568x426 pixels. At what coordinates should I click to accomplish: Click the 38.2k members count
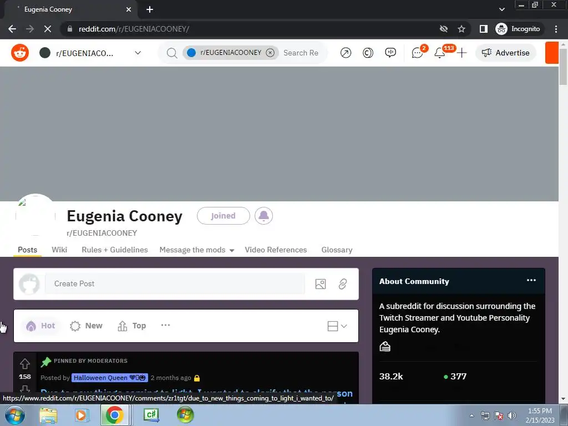pos(391,377)
